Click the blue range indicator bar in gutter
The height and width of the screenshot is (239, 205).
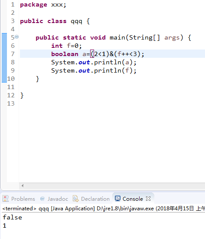point(4,58)
